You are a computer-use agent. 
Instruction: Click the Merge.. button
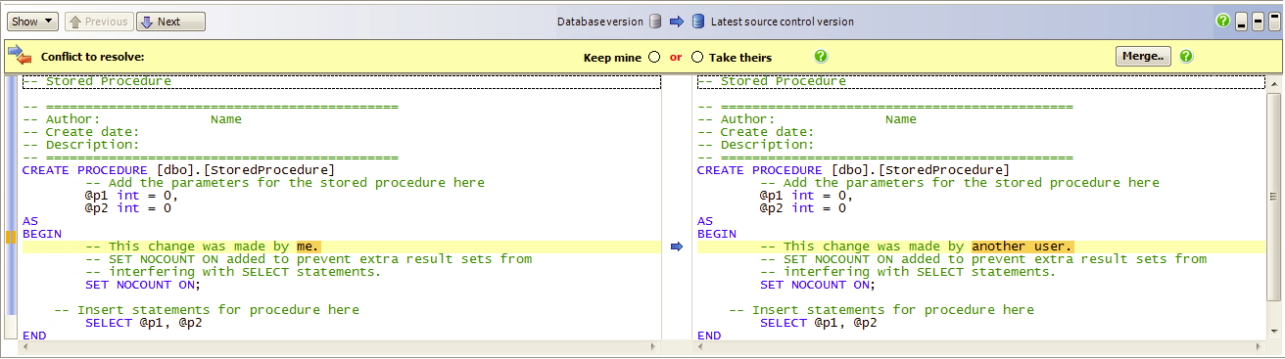point(1143,57)
